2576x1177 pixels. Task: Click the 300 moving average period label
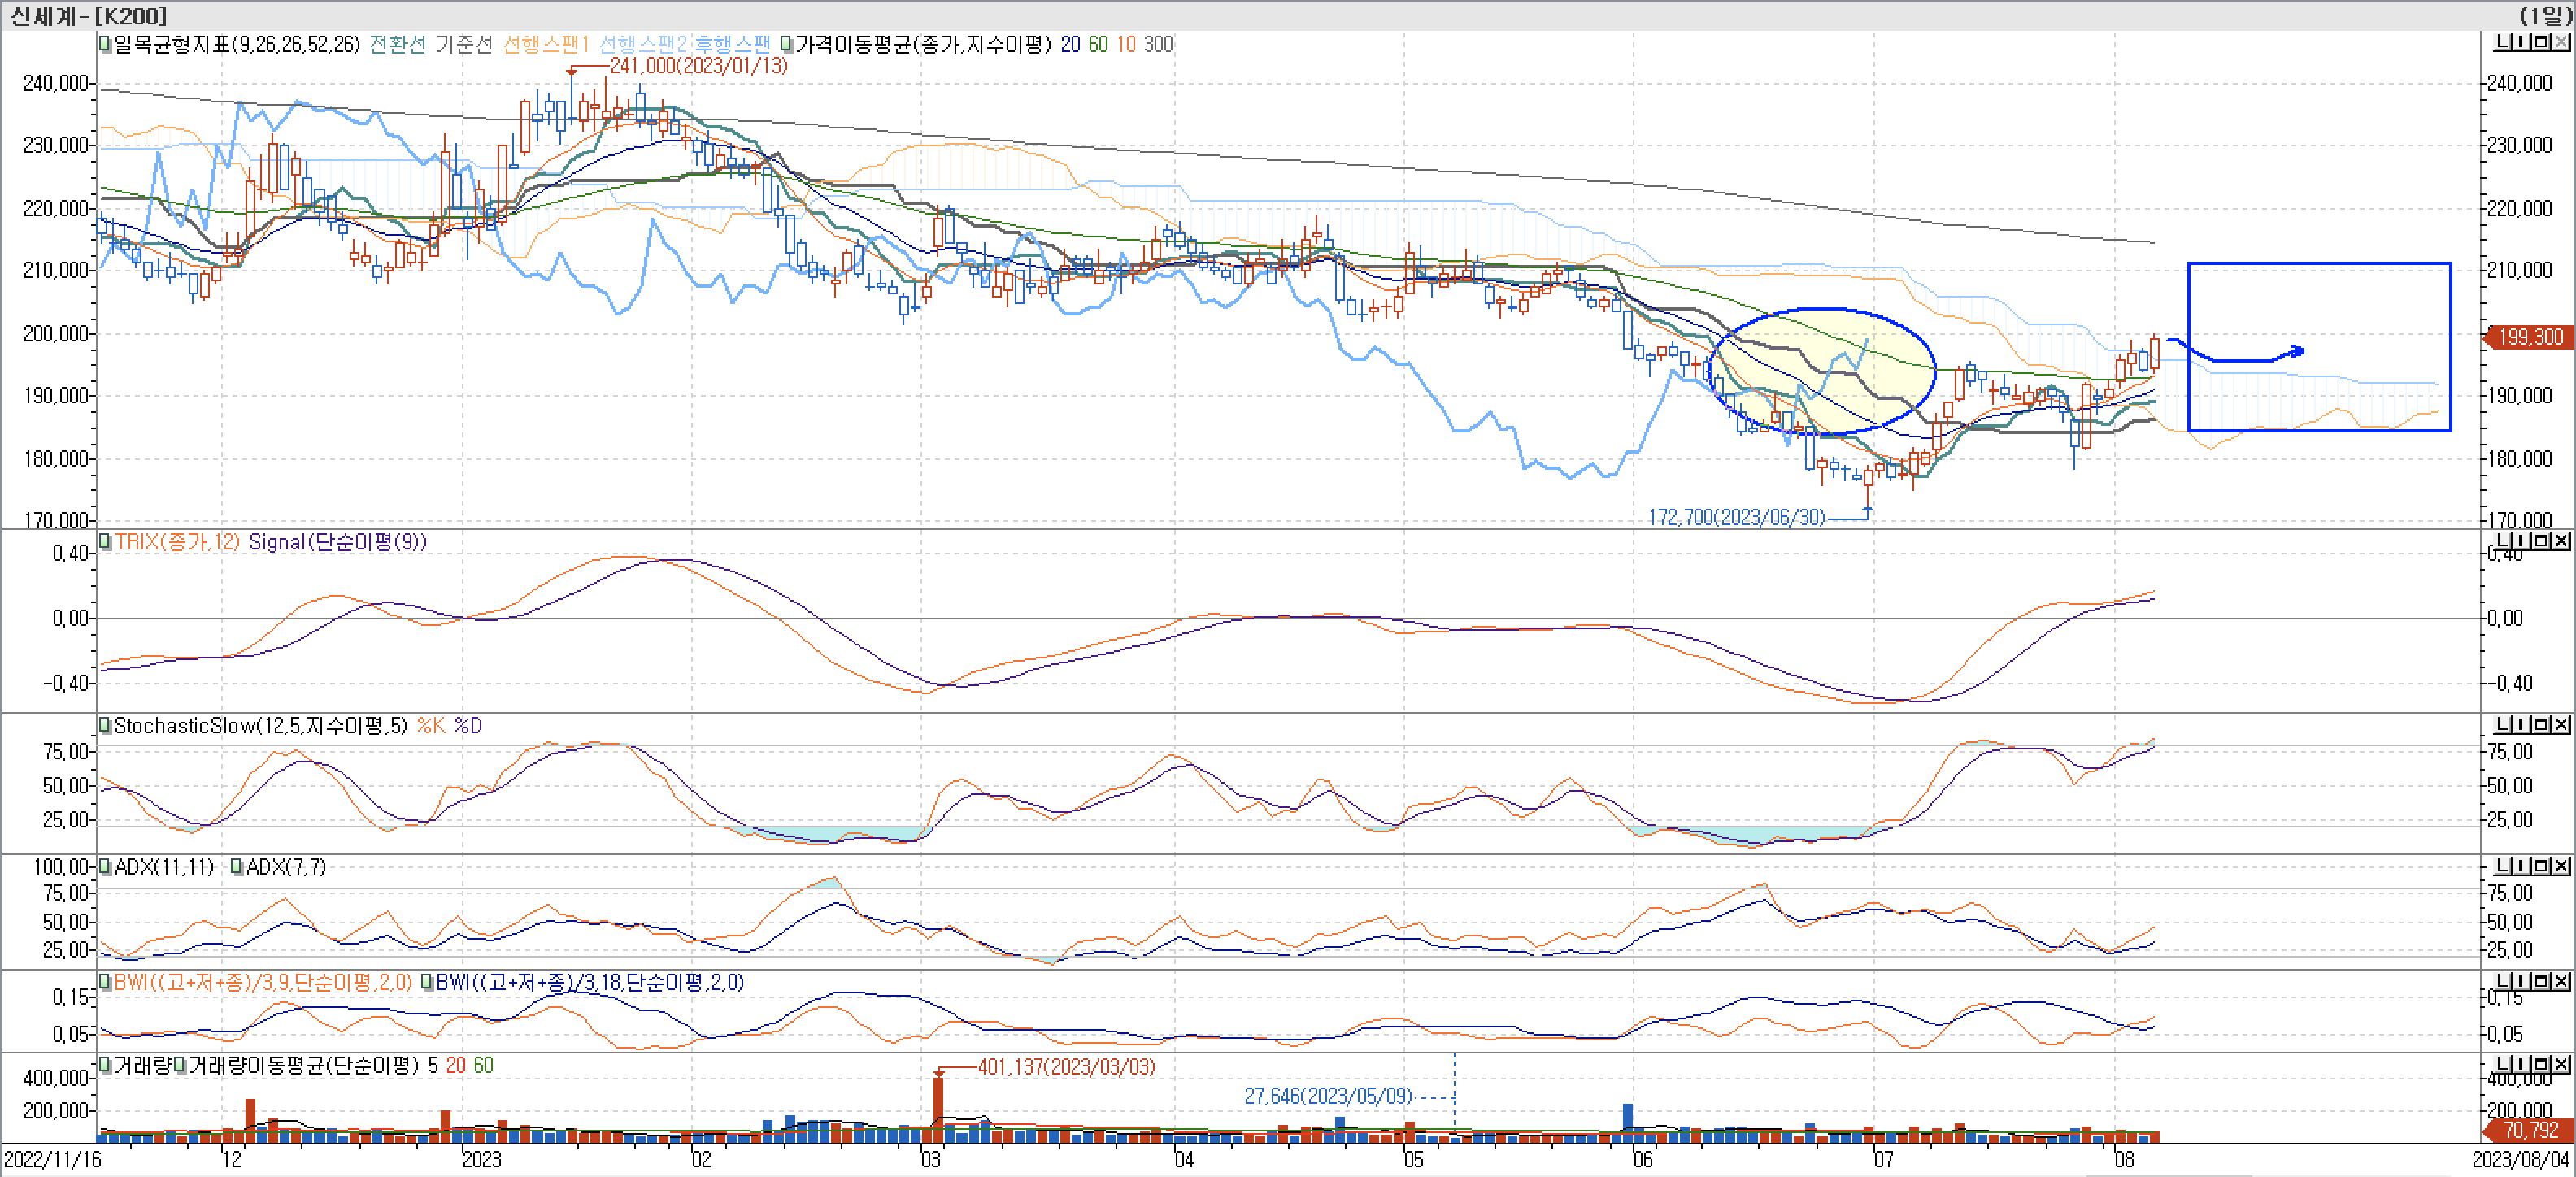(1158, 44)
